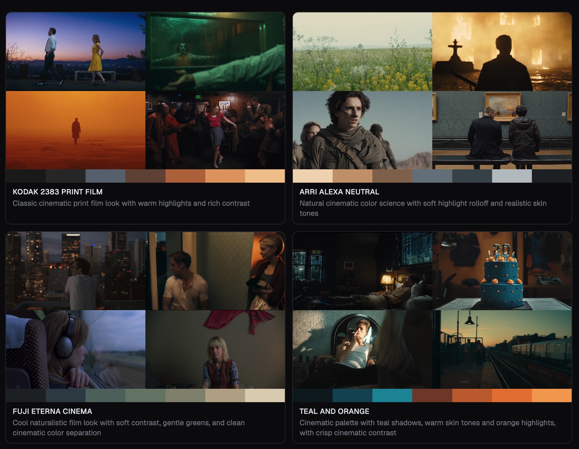Choose the Fuji Eterna Cinema title
The image size is (579, 449).
[52, 411]
